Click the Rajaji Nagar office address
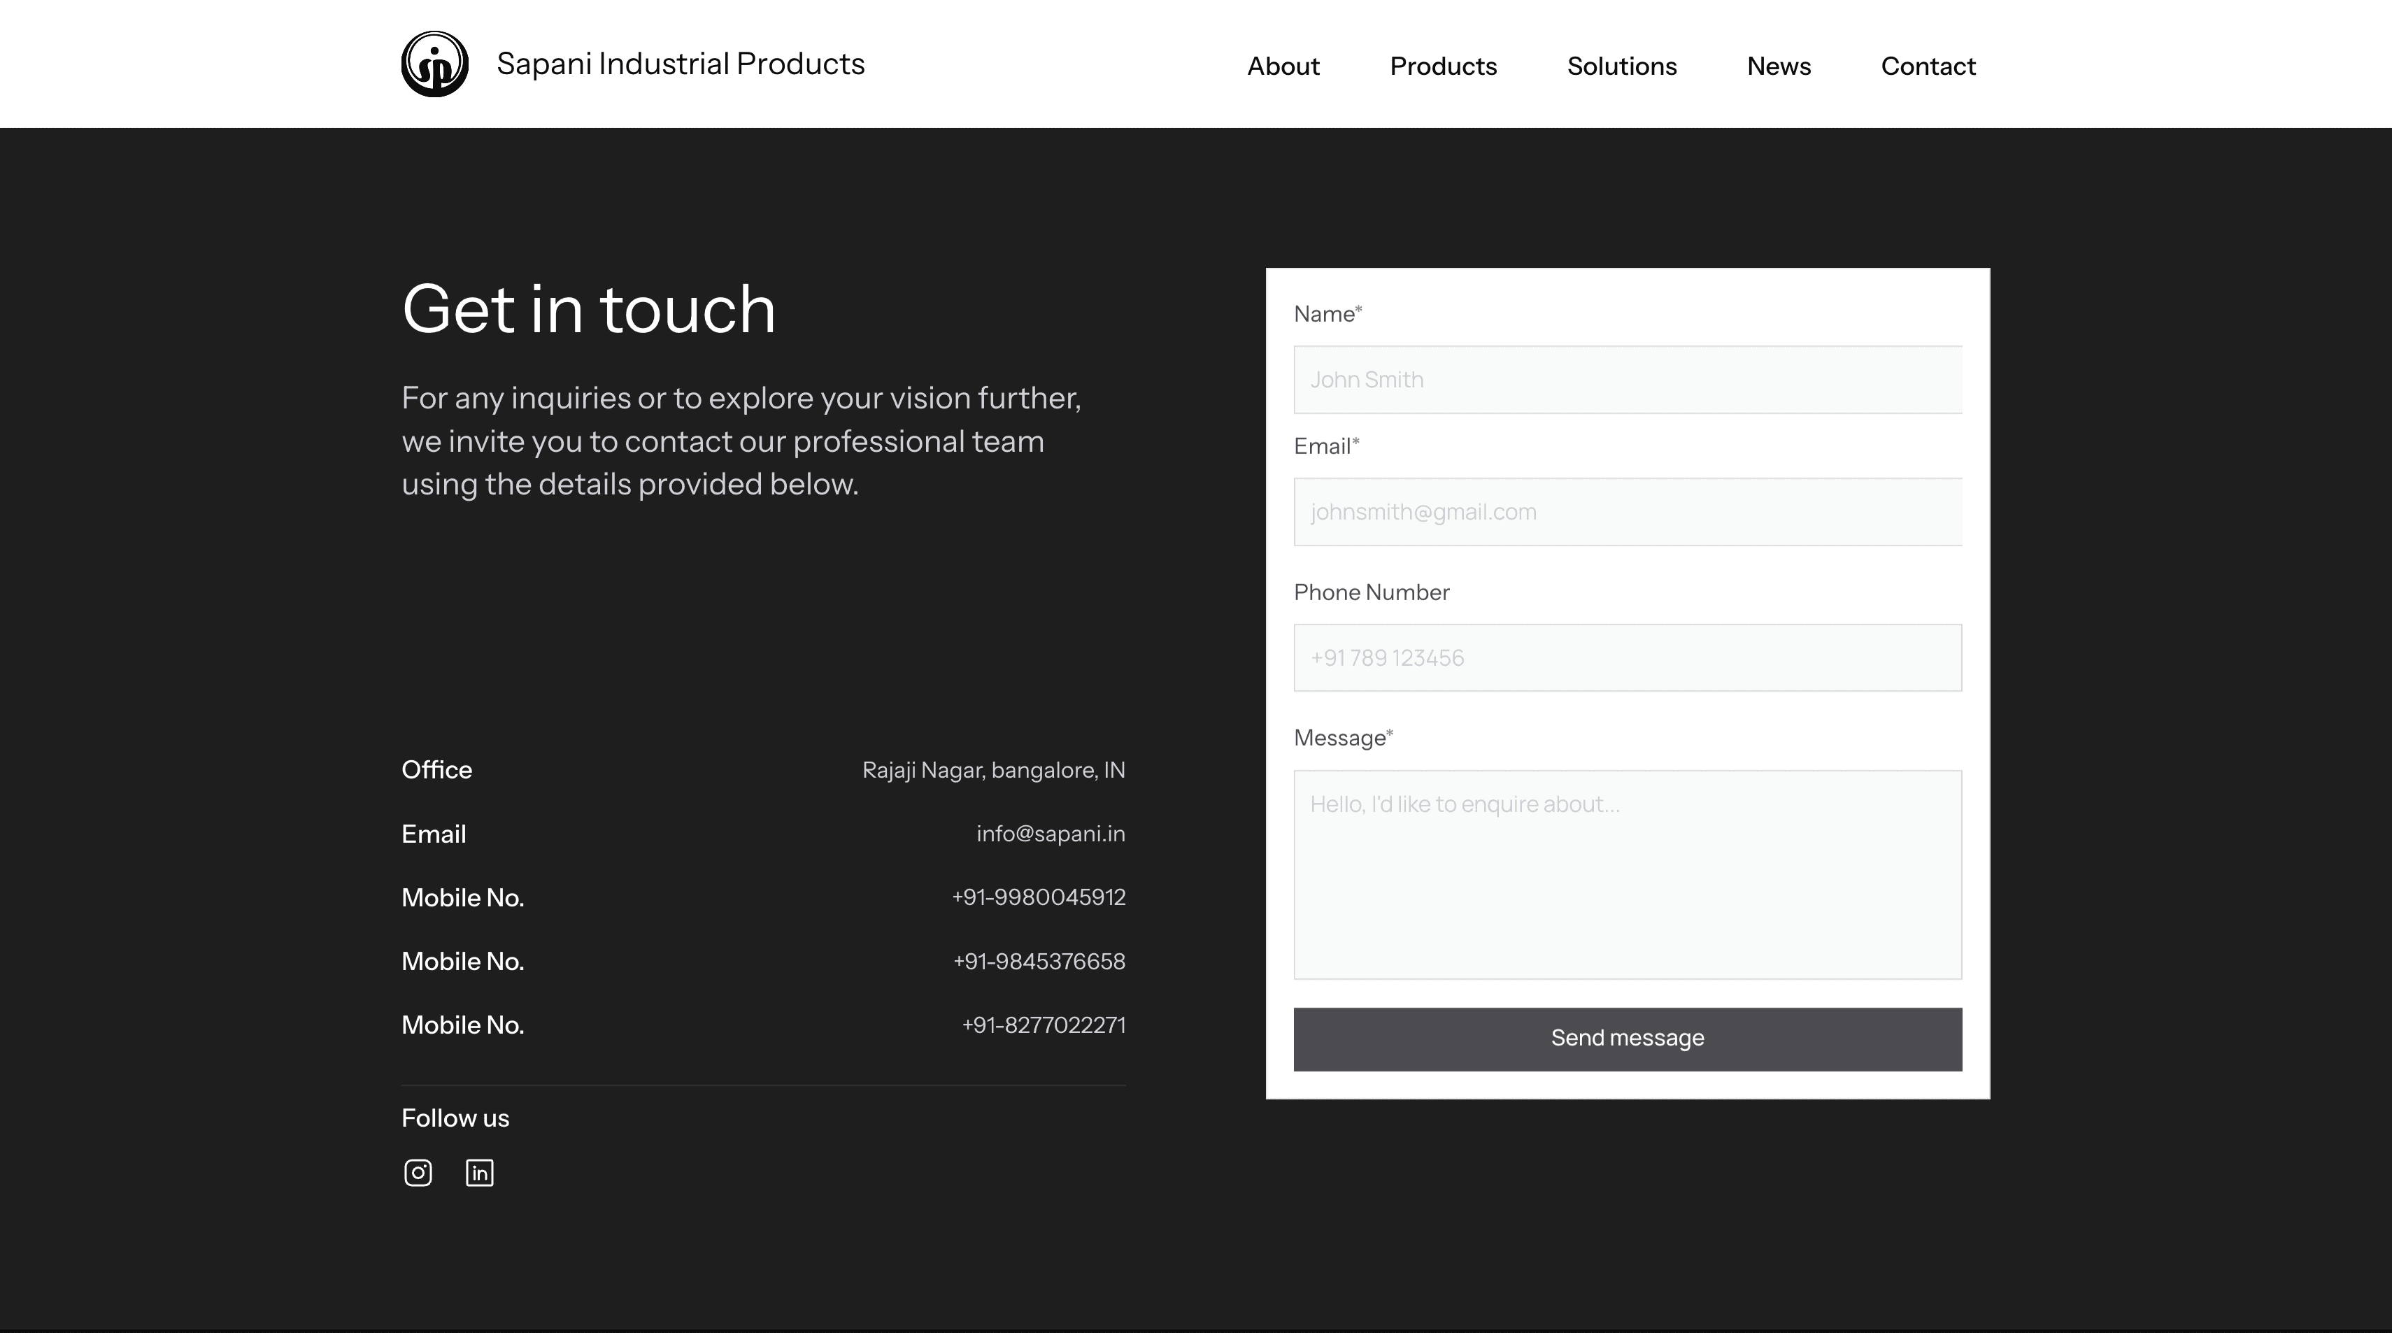The image size is (2392, 1333). coord(992,769)
